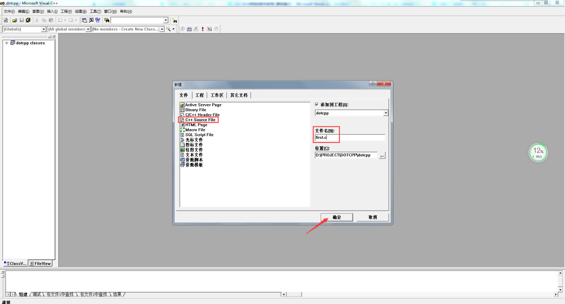Open a file with the Open icon
Viewport: 565px width, 304px height.
[14, 20]
